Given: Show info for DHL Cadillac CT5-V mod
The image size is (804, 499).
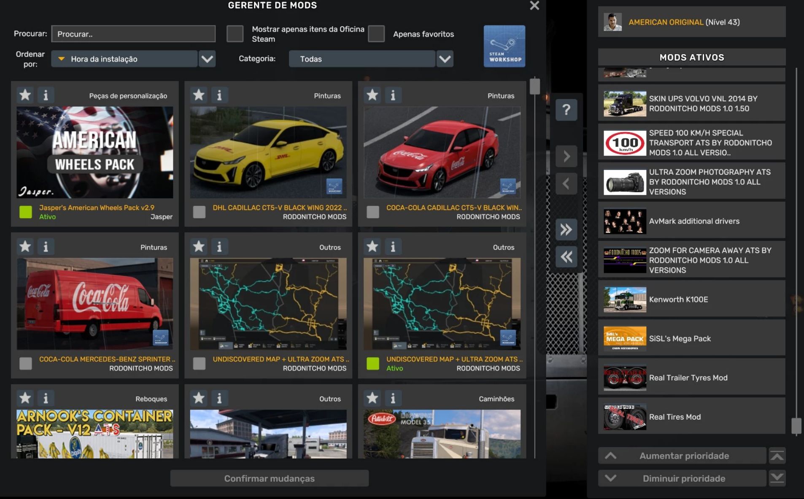Looking at the screenshot, I should point(219,95).
